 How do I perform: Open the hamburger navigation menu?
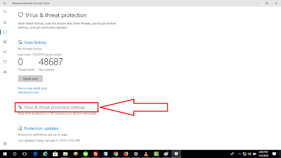coord(5,12)
